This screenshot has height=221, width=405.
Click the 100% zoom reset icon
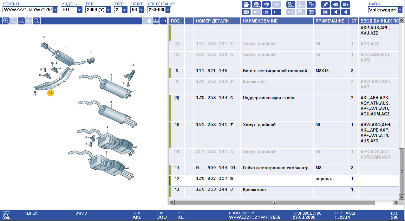(x=29, y=21)
